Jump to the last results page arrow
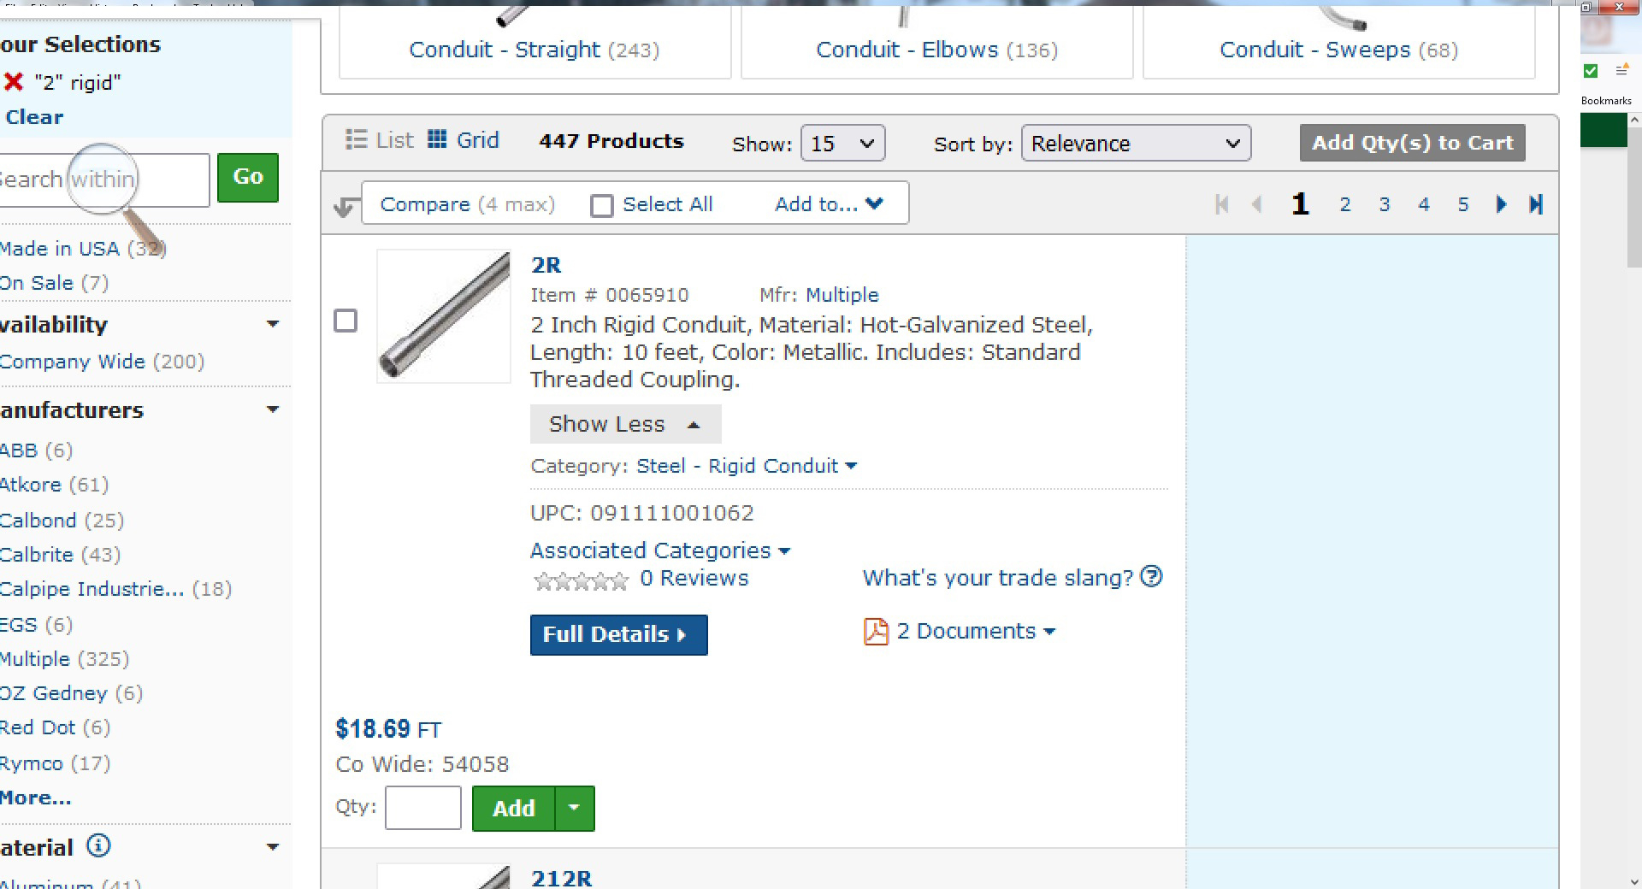 [1536, 204]
